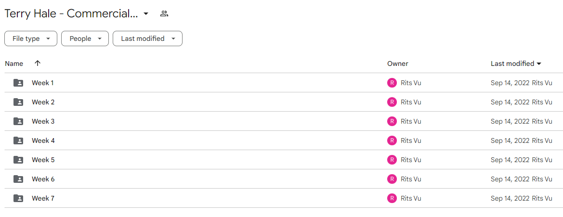Click Rits Vu avatar in Week 1 row
This screenshot has width=563, height=217.
(392, 83)
